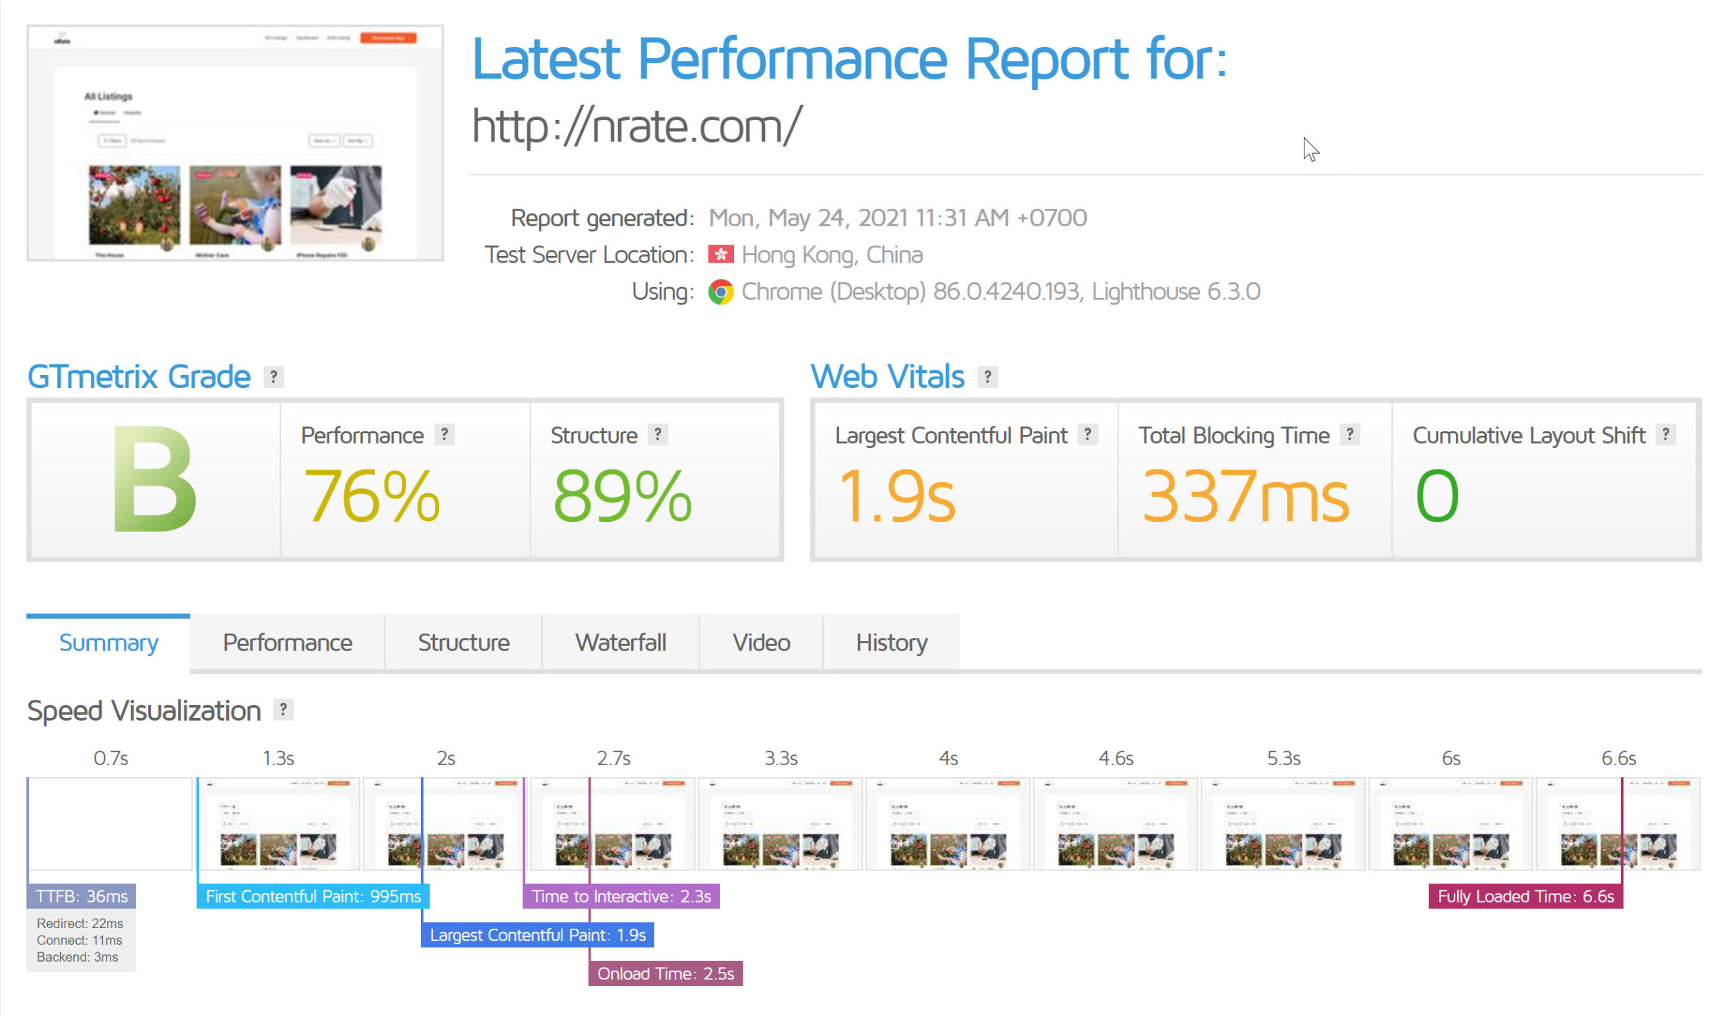Viewport: 1724px width, 1017px height.
Task: Click the Hong Kong flag icon
Action: pos(720,255)
